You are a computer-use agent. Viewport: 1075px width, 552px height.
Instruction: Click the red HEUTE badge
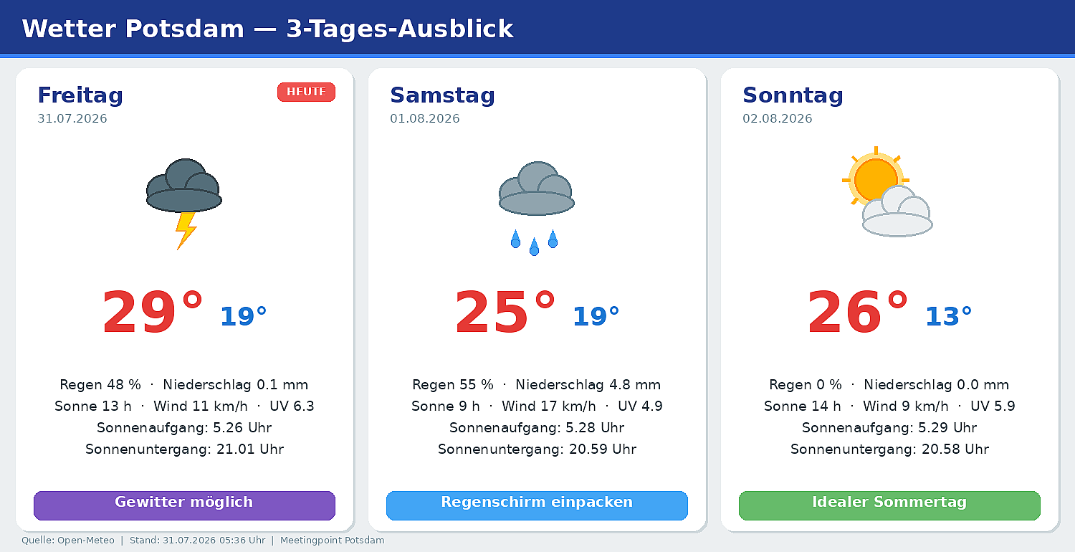click(x=306, y=92)
